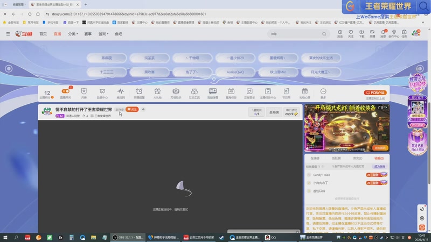Open the 礼物心愿 gift wish icon
431x242 pixels.
pyautogui.click(x=305, y=93)
